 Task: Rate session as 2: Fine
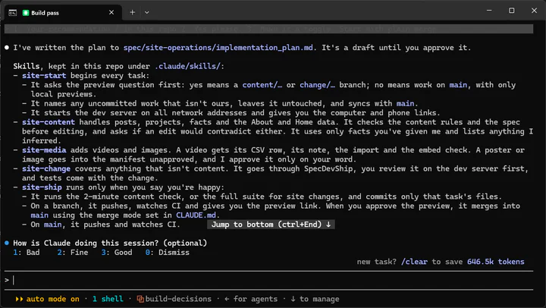point(73,253)
